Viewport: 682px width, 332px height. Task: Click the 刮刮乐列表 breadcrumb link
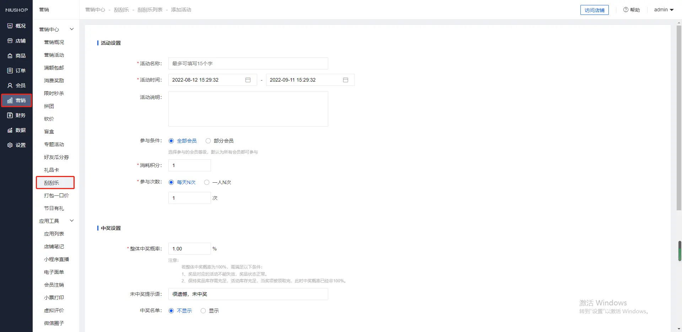click(x=150, y=10)
